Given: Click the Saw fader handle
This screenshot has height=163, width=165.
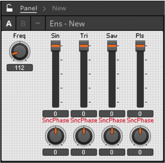Looking at the screenshot, I should tap(112, 46).
